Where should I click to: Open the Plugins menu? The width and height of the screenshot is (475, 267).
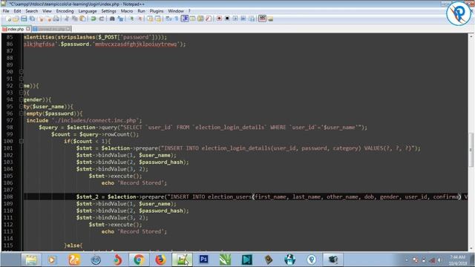click(x=157, y=11)
